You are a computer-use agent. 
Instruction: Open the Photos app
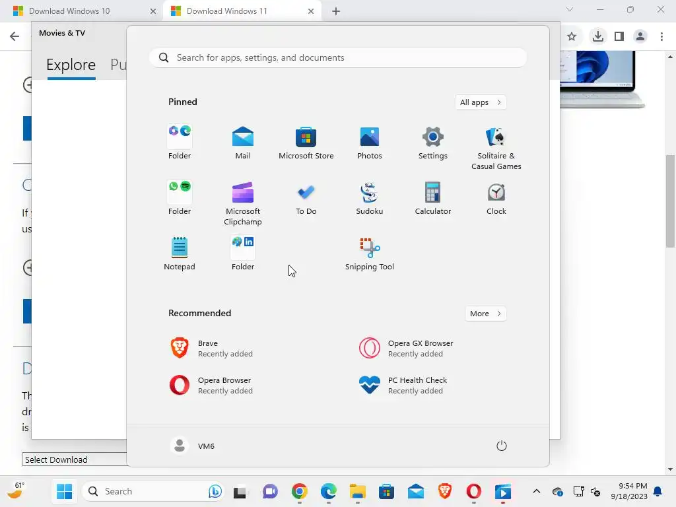370,143
